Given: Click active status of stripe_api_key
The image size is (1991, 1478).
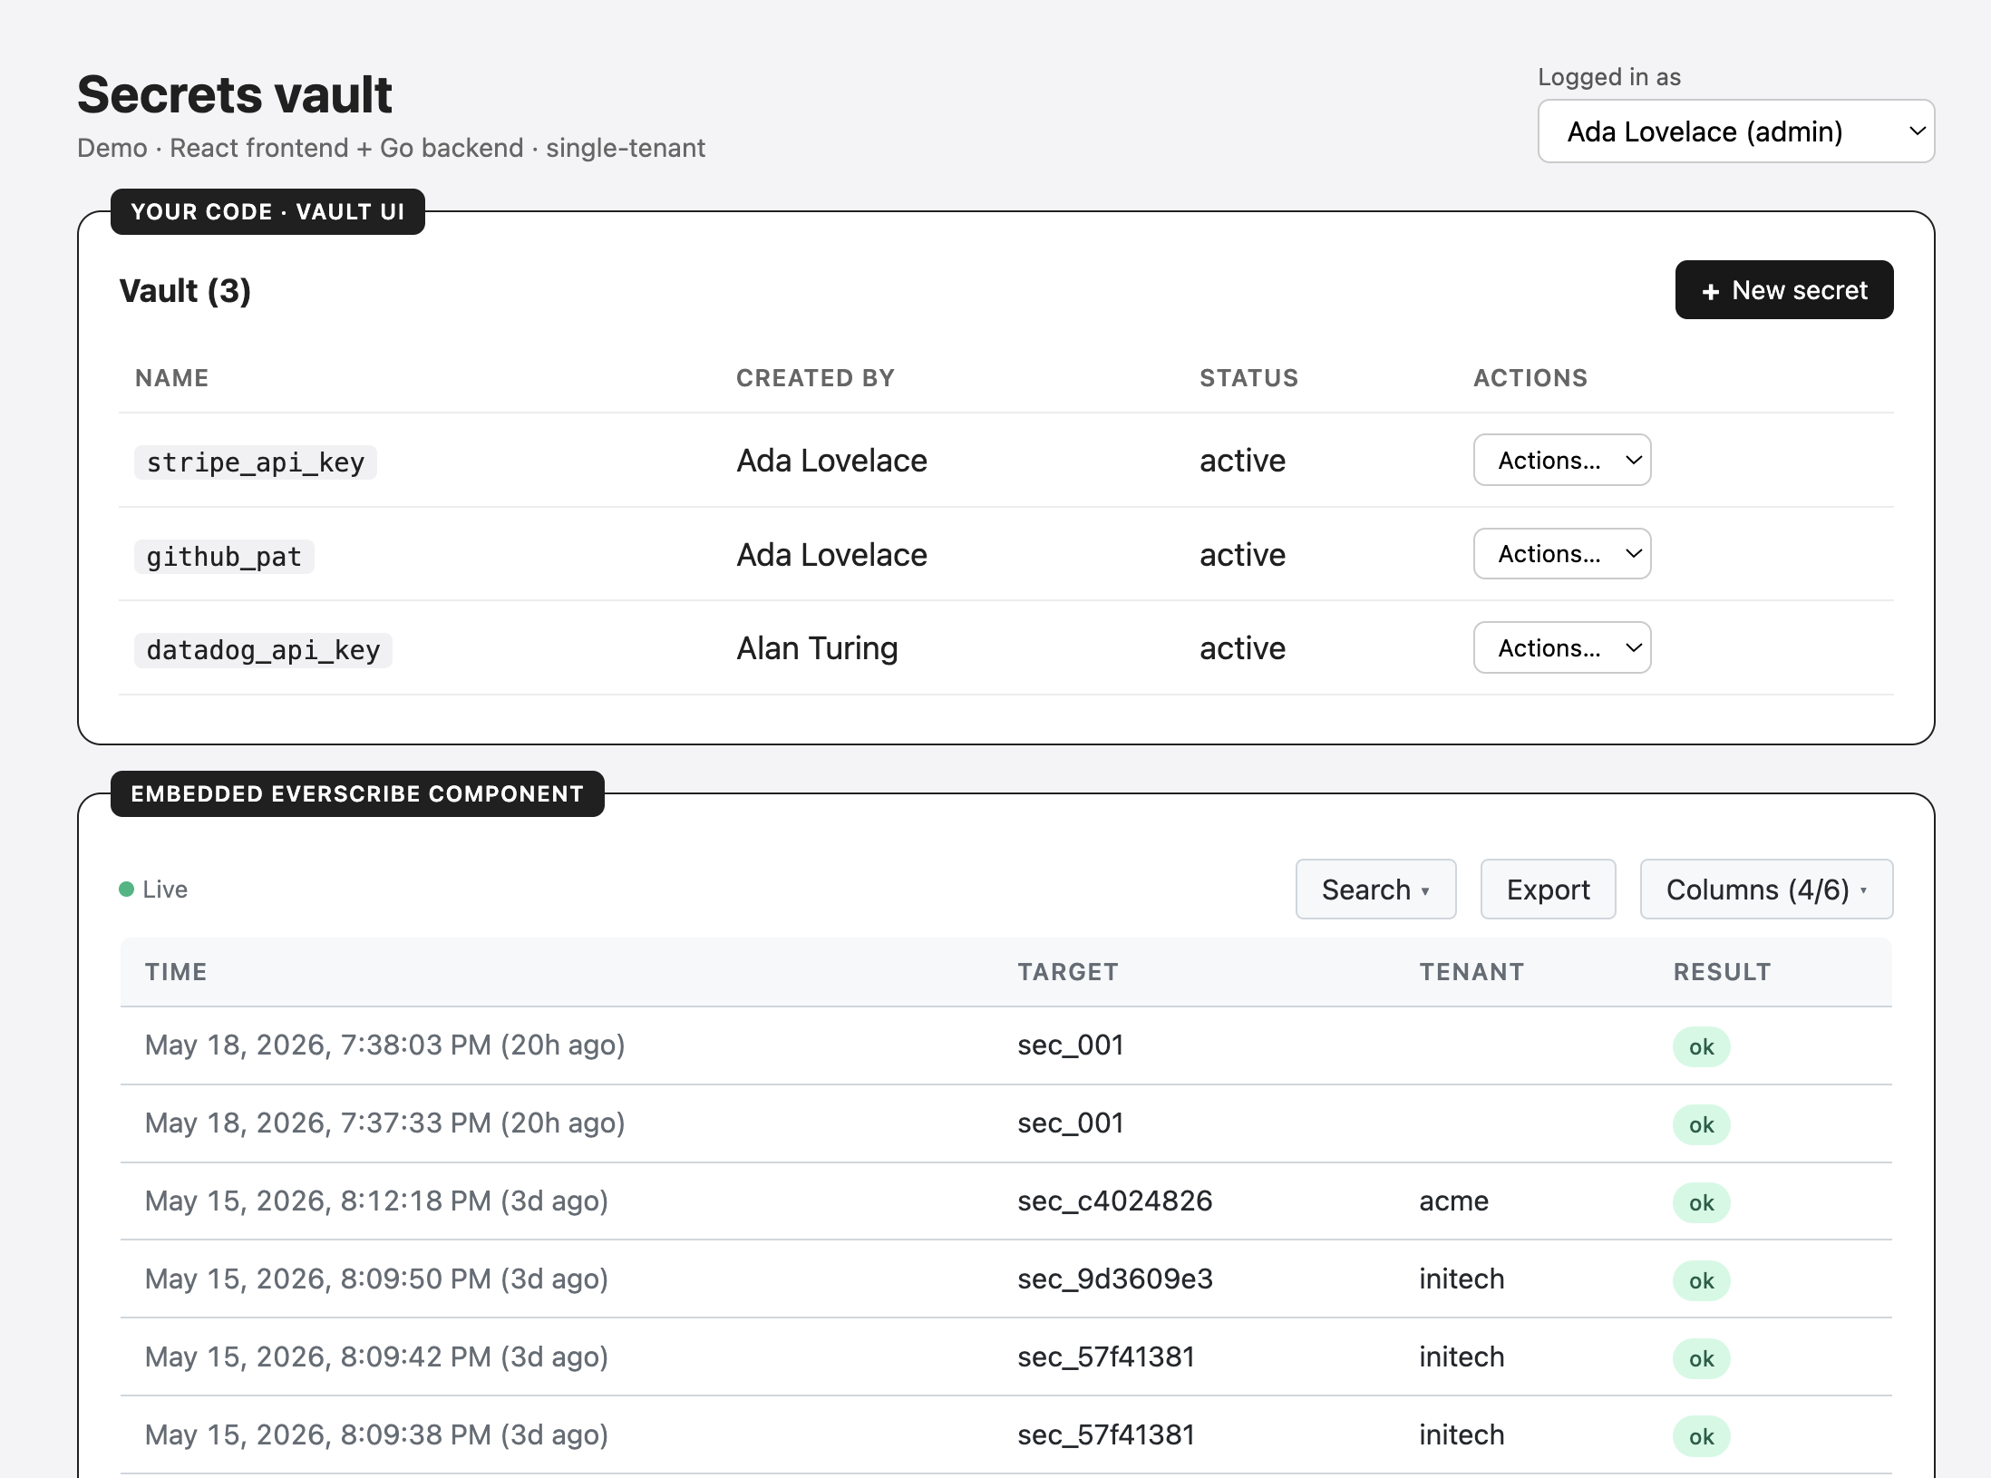Looking at the screenshot, I should (1242, 461).
